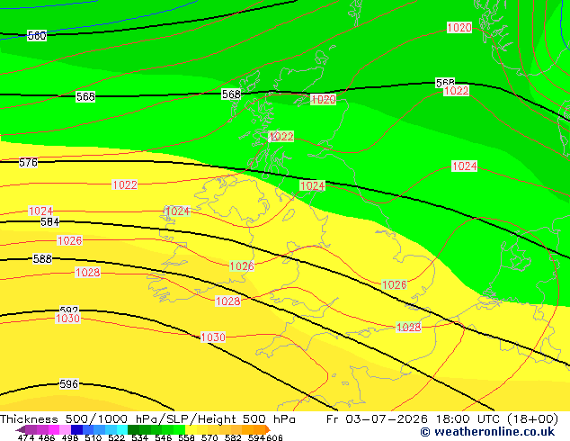Click the '584' height contour label
Image resolution: width=570 pixels, height=441 pixels.
(49, 221)
